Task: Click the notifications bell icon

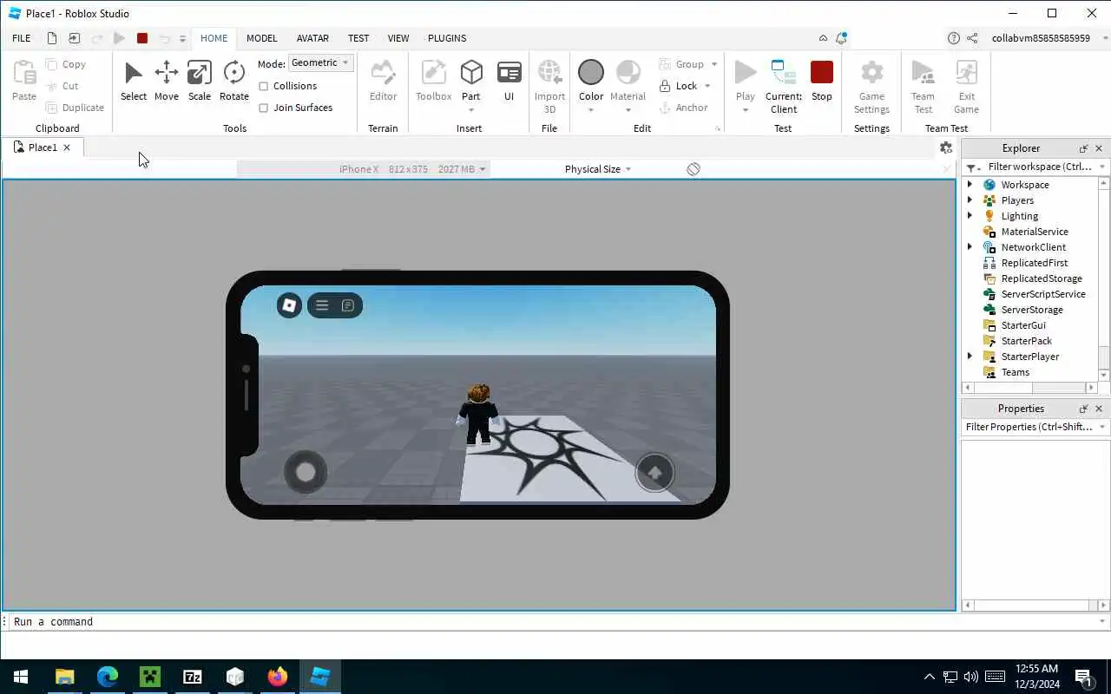Action: (x=841, y=38)
